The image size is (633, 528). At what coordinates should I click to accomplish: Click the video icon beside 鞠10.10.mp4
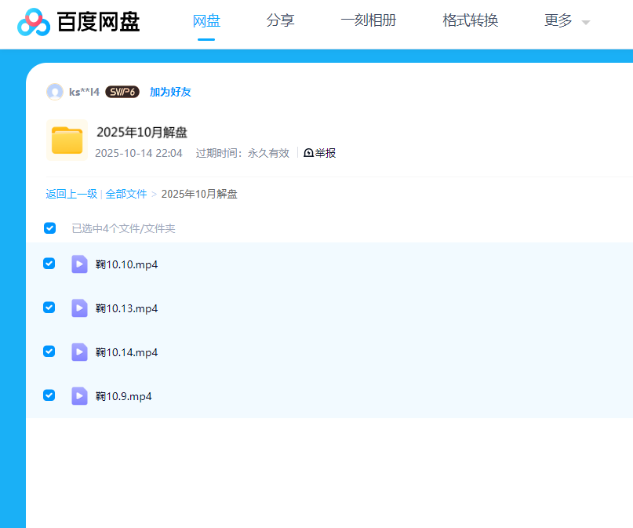click(79, 264)
